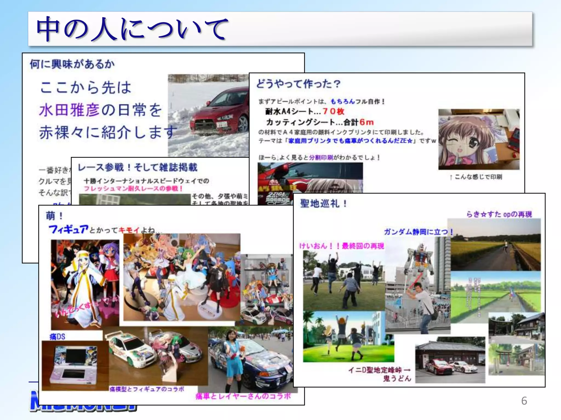The width and height of the screenshot is (561, 420).
Task: Click the label 痛DS
Action: (57, 337)
